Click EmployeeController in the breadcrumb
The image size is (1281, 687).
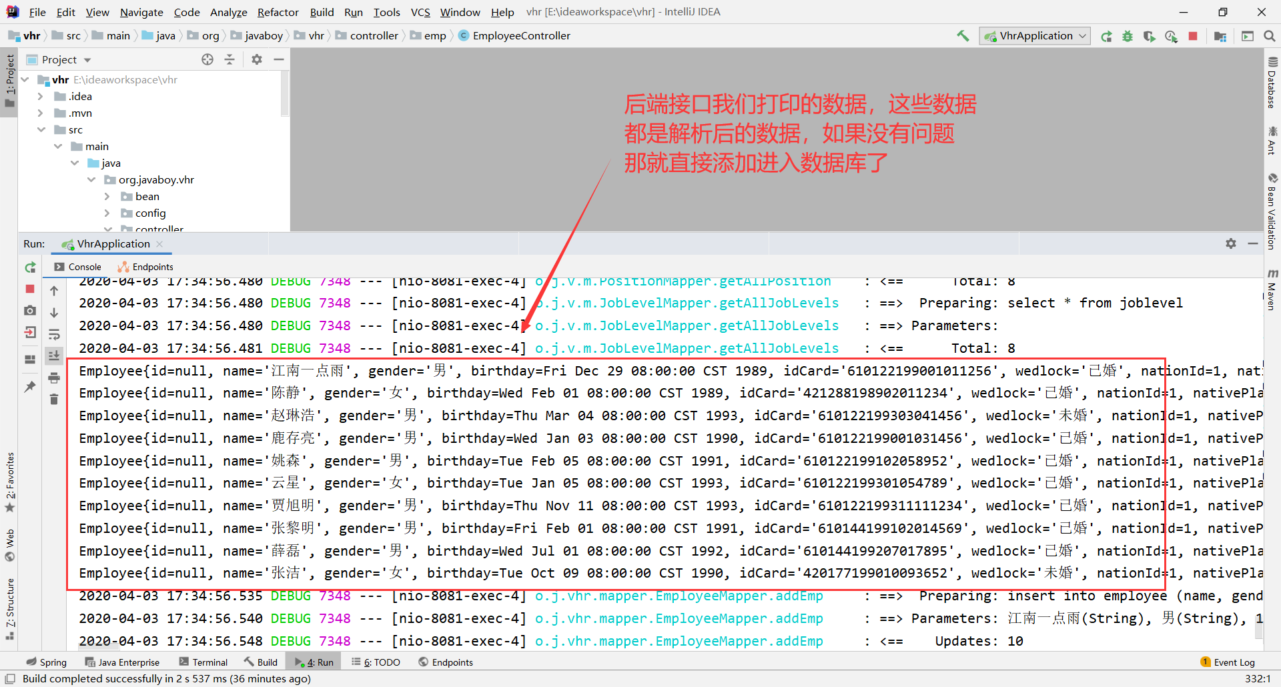(514, 36)
